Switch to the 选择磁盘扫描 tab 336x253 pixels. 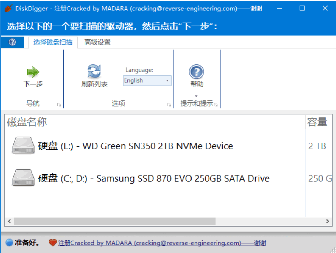52,42
